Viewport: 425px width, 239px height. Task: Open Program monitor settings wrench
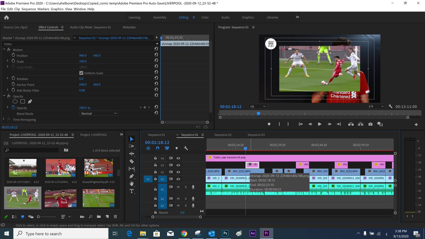tap(390, 106)
